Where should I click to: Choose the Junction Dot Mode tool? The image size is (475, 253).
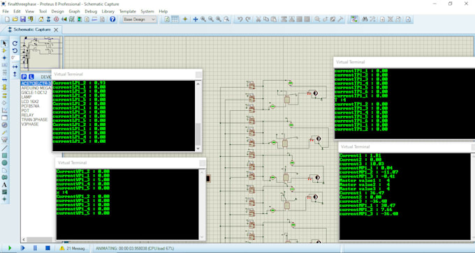(5, 58)
